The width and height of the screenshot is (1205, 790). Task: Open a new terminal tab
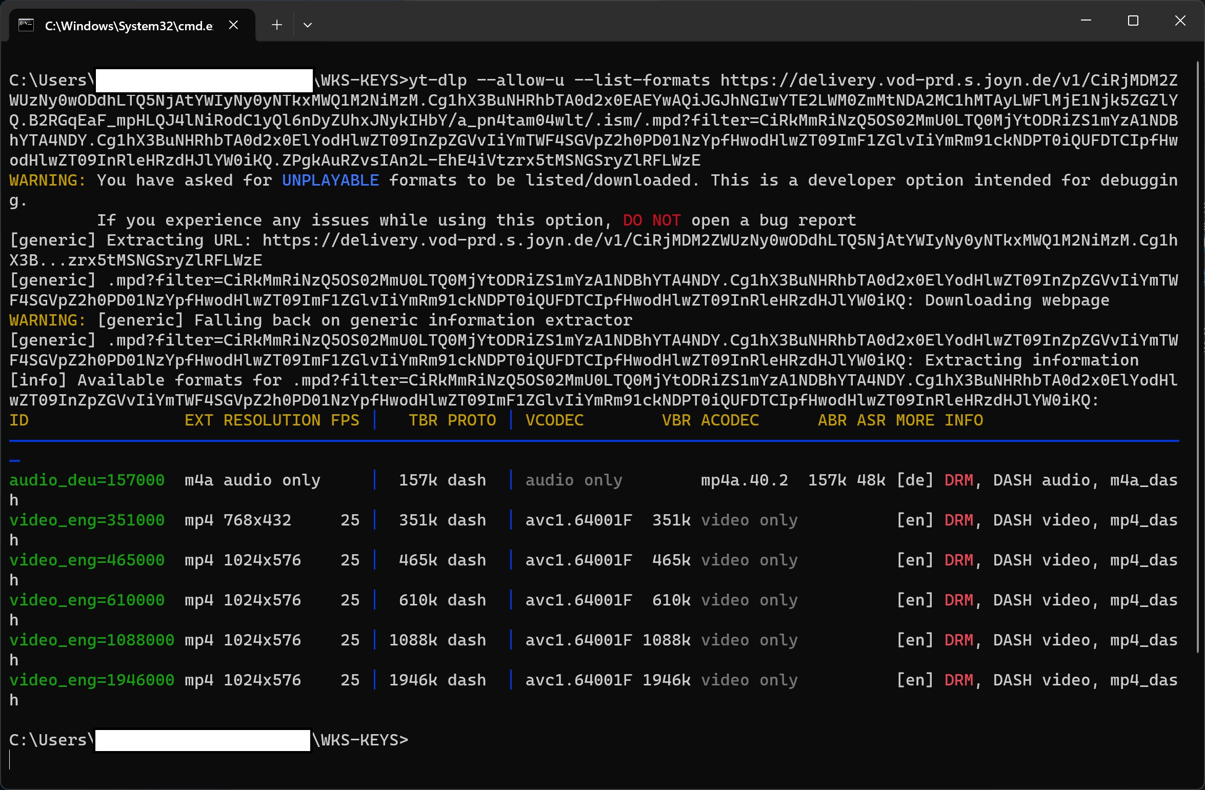tap(277, 25)
